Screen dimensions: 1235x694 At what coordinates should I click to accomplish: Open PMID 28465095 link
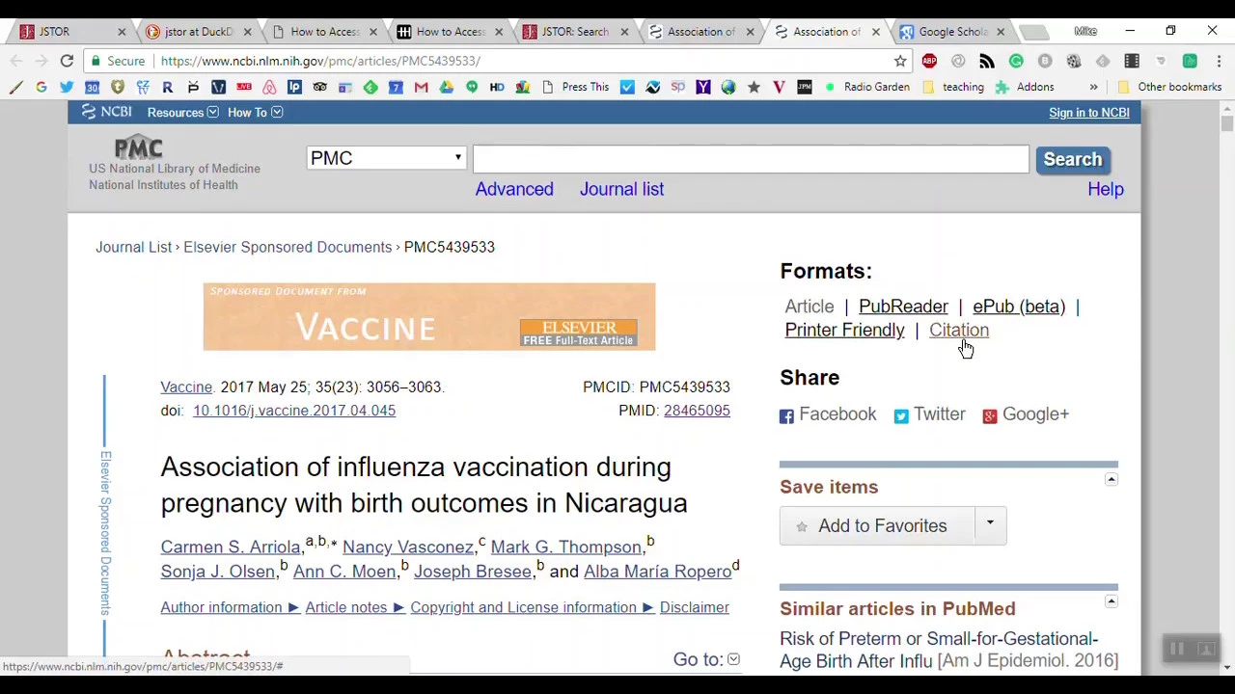(x=697, y=411)
